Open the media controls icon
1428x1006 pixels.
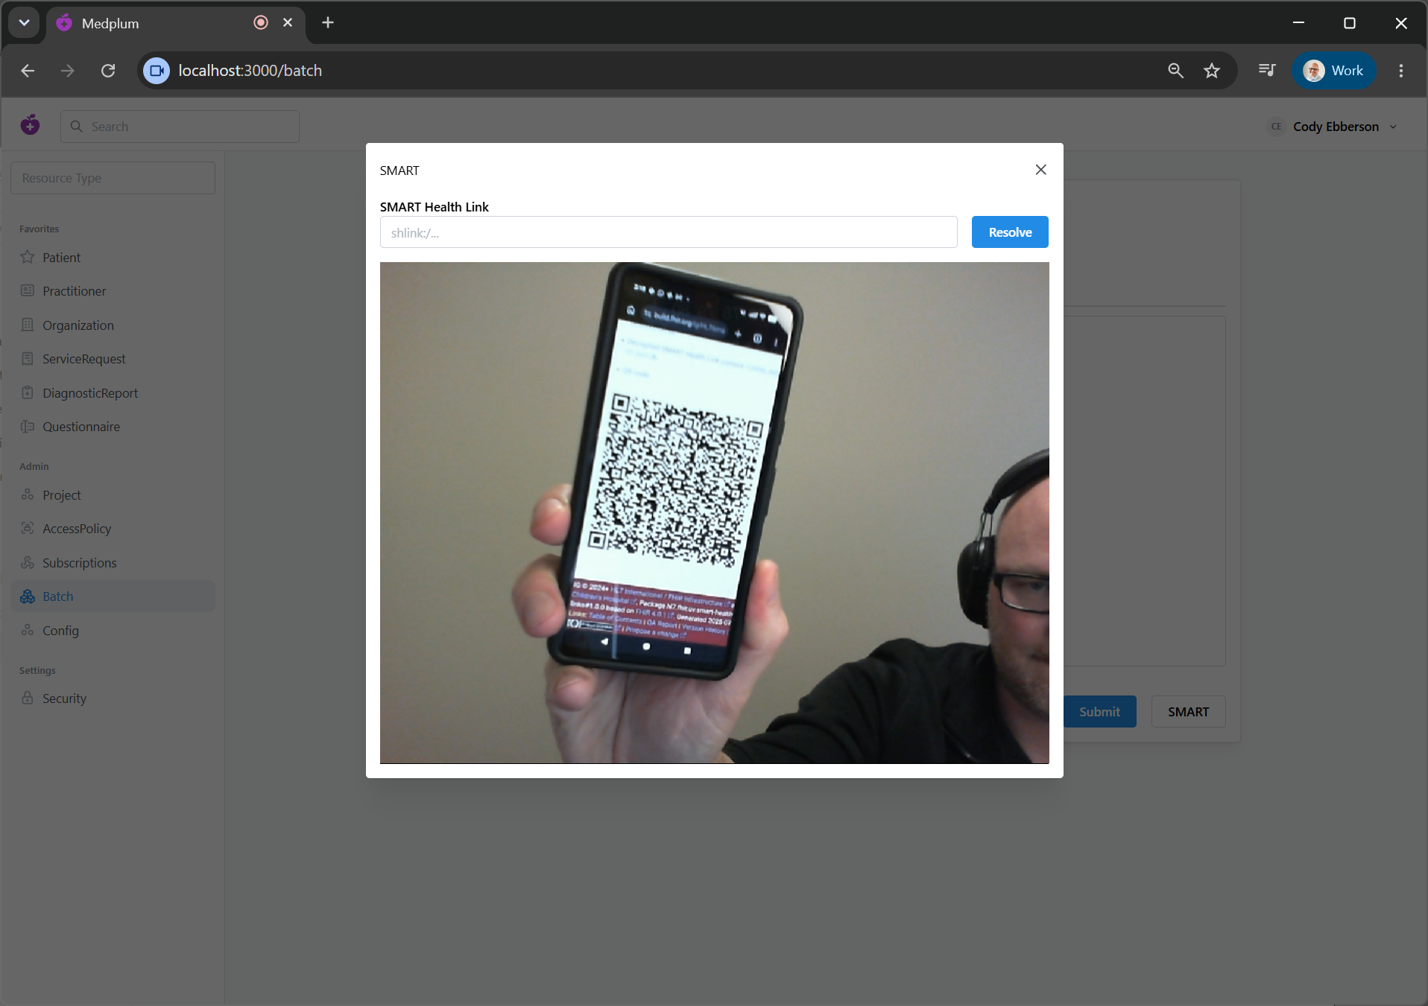[1267, 70]
